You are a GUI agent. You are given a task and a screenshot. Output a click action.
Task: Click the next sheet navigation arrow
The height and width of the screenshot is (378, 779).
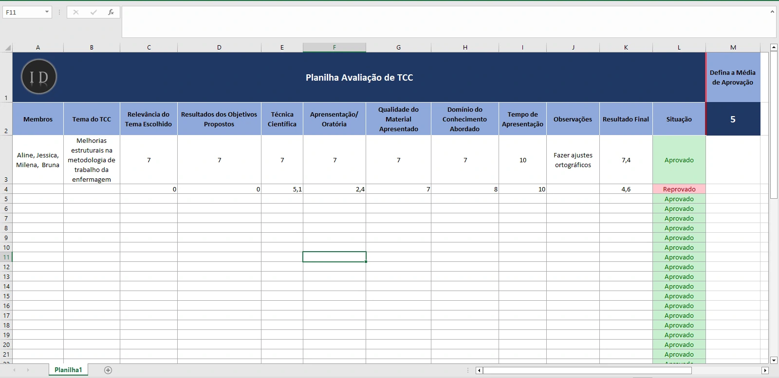point(28,370)
